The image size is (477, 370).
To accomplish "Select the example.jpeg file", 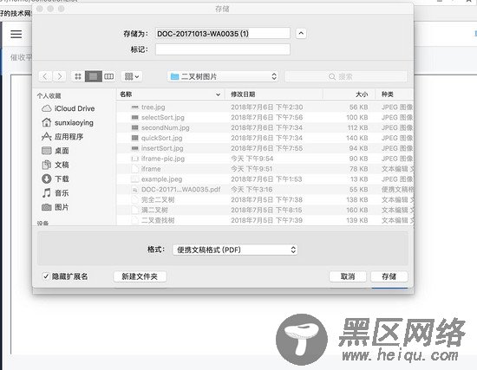I will tap(265, 179).
